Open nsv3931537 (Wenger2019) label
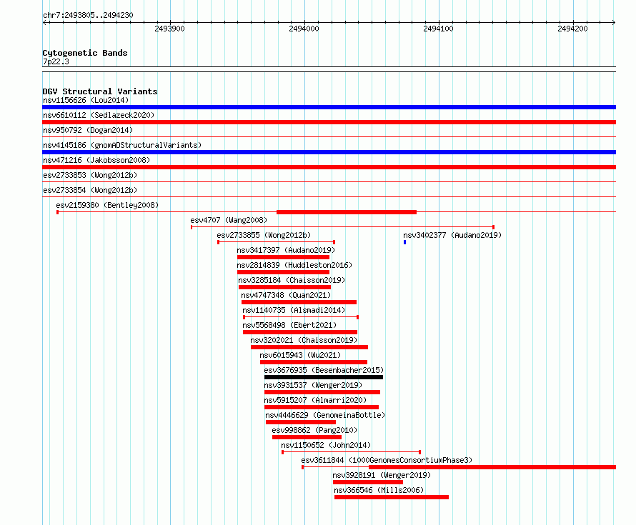This screenshot has height=525, width=636. click(x=313, y=385)
